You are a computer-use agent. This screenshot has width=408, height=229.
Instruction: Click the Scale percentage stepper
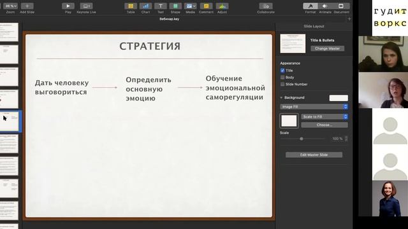click(346, 139)
